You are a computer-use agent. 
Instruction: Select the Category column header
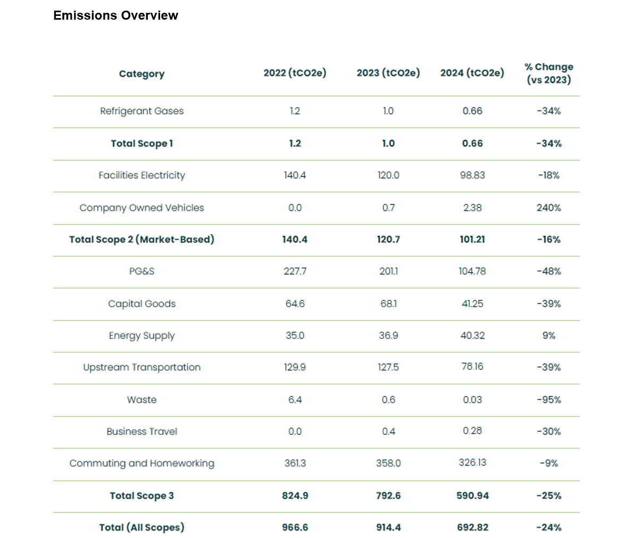click(x=141, y=74)
